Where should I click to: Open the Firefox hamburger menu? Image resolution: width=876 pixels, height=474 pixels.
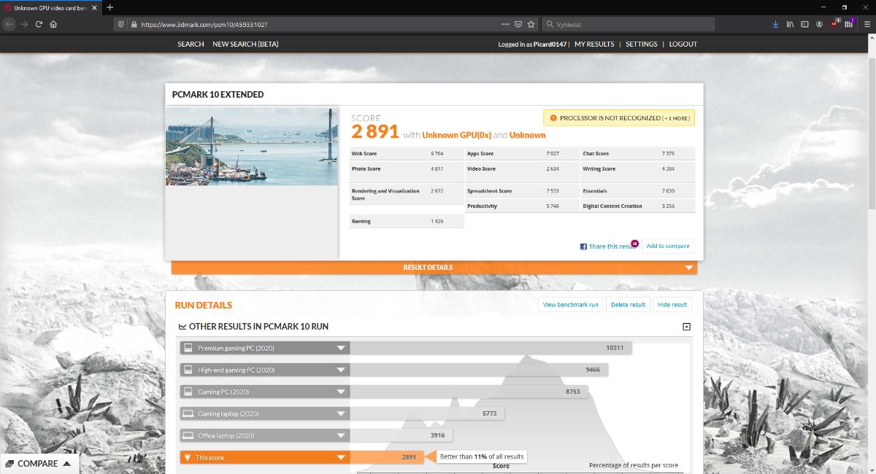coord(867,24)
